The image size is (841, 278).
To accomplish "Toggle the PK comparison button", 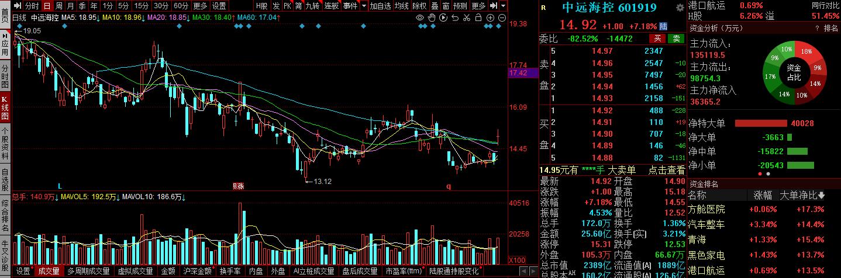I will 287,6.
